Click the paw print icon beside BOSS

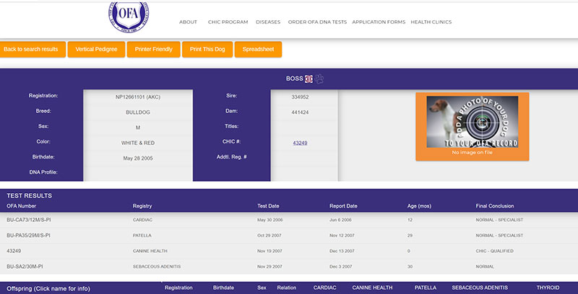319,79
